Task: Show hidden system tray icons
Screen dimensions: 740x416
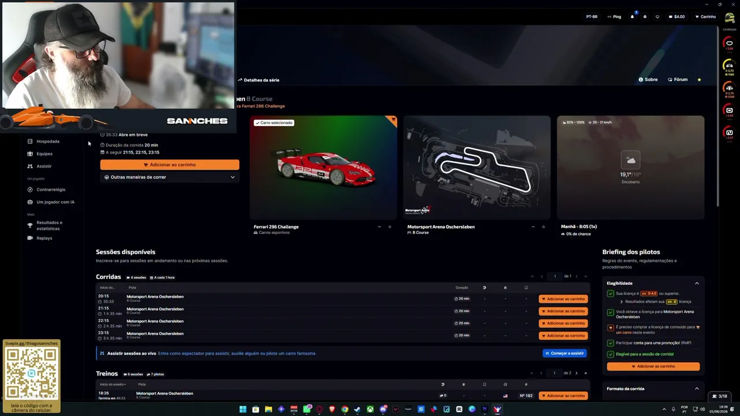Action: (664, 410)
